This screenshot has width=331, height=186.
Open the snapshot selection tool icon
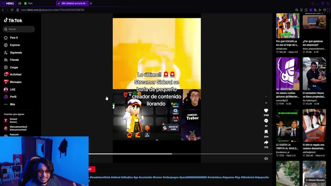[x=306, y=10]
